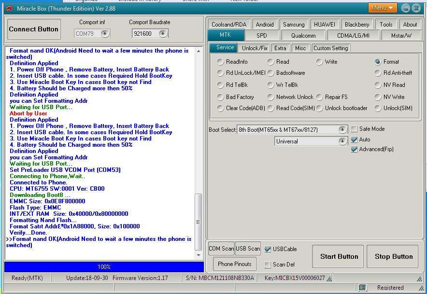This screenshot has height=294, width=427.
Task: Switch to the SPD tab
Action: point(262,35)
